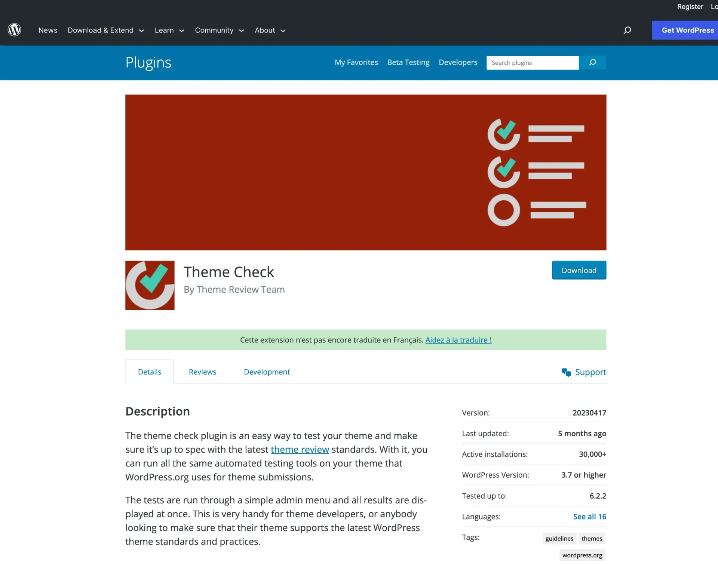Viewport: 718px width, 564px height.
Task: Click the See all 16 languages link
Action: [589, 516]
